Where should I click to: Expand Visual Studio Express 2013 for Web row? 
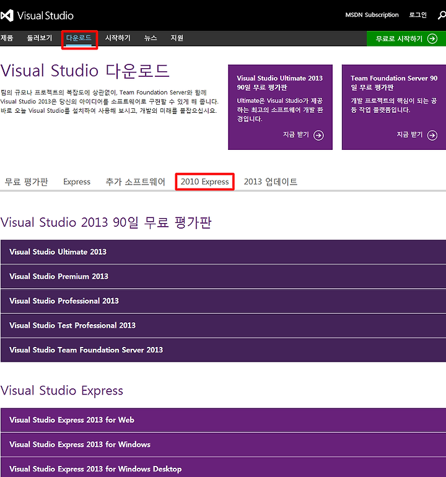(x=223, y=420)
